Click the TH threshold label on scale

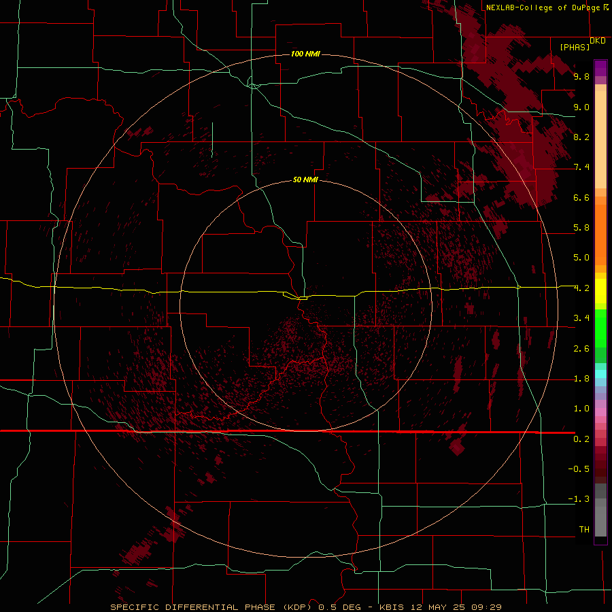click(584, 530)
